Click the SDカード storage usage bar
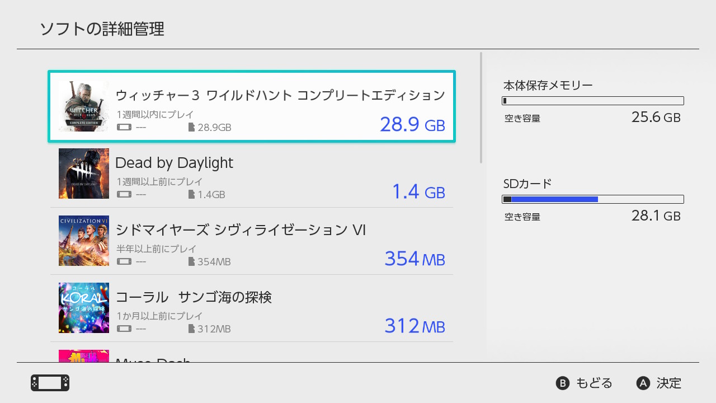The image size is (716, 403). 593,199
